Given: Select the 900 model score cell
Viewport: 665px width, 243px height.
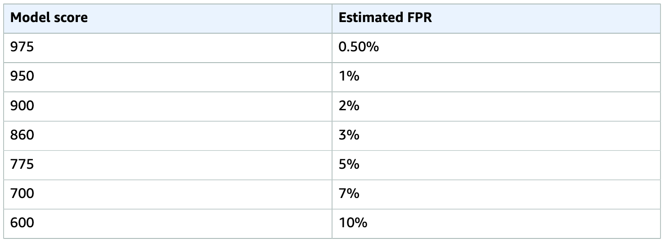Looking at the screenshot, I should point(168,106).
